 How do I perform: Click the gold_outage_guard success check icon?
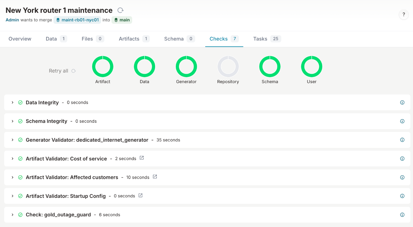20,215
